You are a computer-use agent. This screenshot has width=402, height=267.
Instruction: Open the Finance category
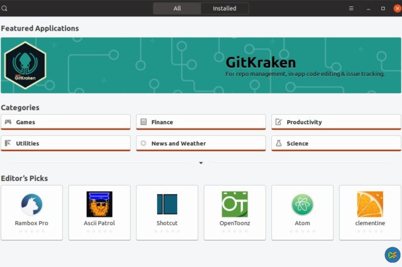(x=201, y=122)
